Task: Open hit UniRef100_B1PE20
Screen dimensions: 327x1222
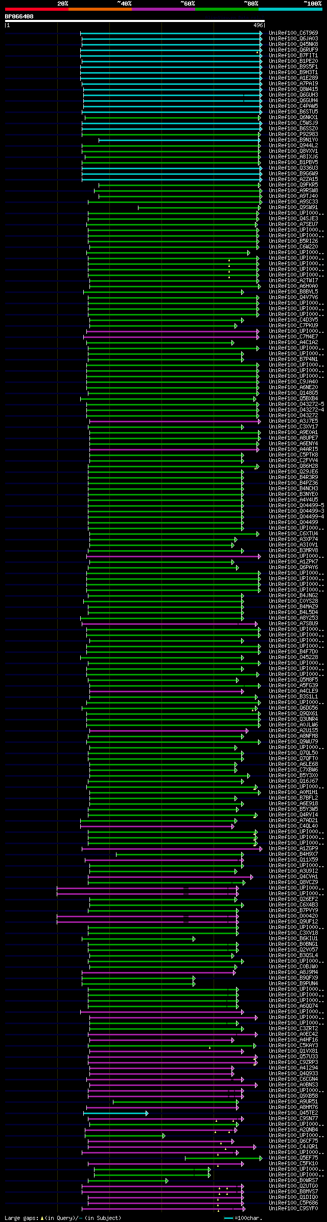Action: (x=293, y=61)
